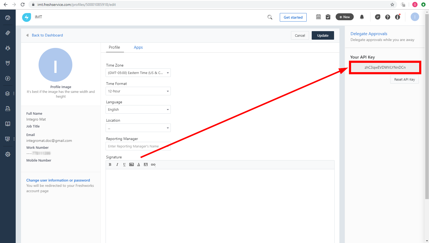
Task: Open the Solutions book icon in the sidebar
Action: 8,124
